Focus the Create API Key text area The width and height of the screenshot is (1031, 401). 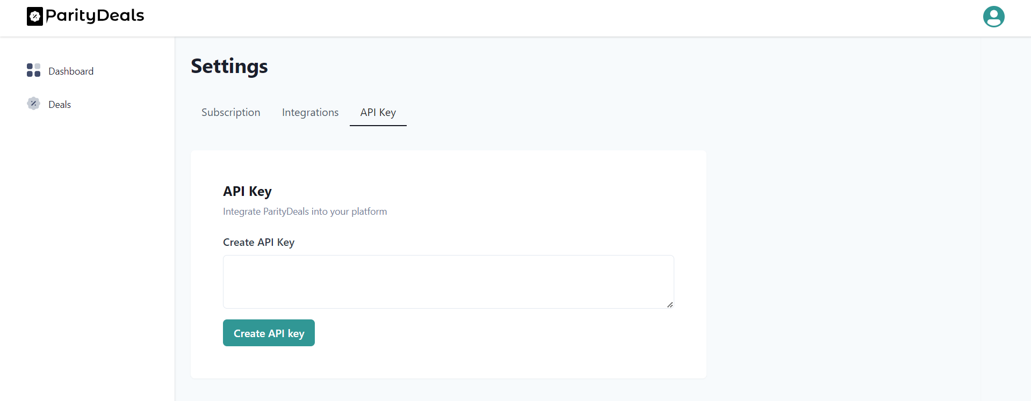coord(448,281)
